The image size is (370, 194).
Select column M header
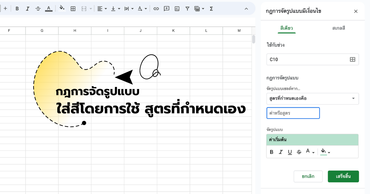[237, 30]
